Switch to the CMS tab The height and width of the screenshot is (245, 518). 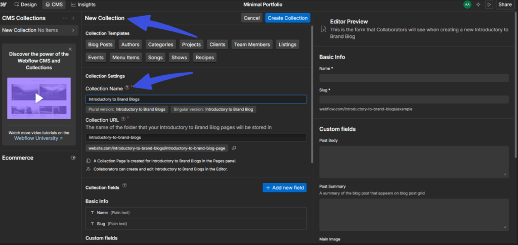[x=54, y=5]
